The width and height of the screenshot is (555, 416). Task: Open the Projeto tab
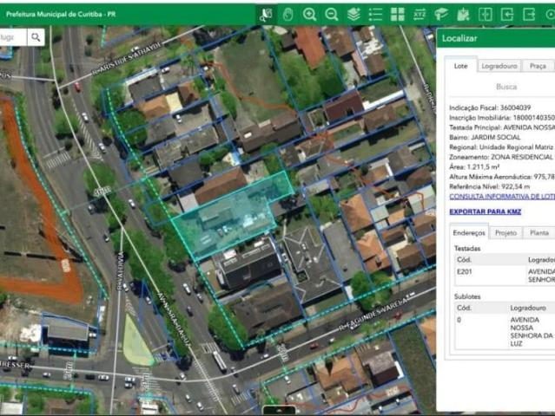pos(505,233)
